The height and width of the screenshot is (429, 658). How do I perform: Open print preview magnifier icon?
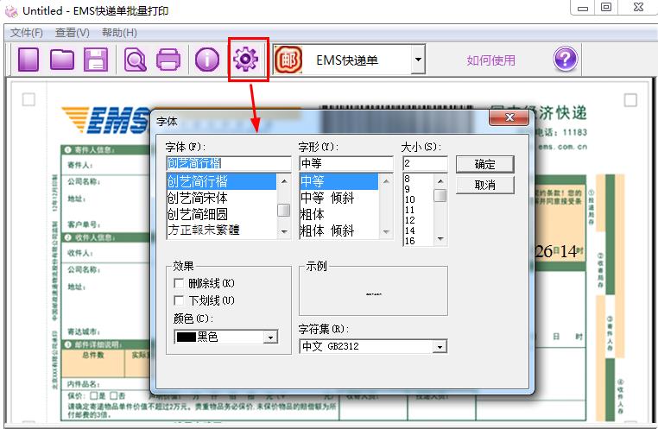point(136,60)
